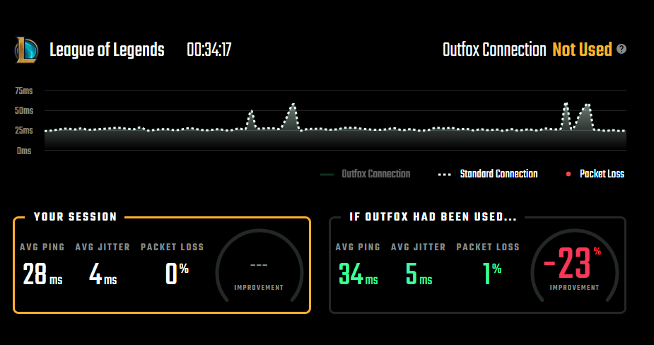This screenshot has width=654, height=345.
Task: Click the 75ms axis label
Action: tap(24, 90)
